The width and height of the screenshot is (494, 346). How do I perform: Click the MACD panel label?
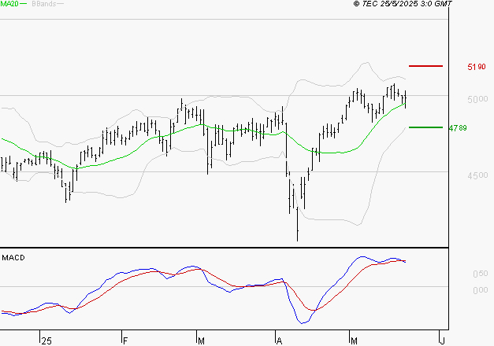[x=13, y=258]
